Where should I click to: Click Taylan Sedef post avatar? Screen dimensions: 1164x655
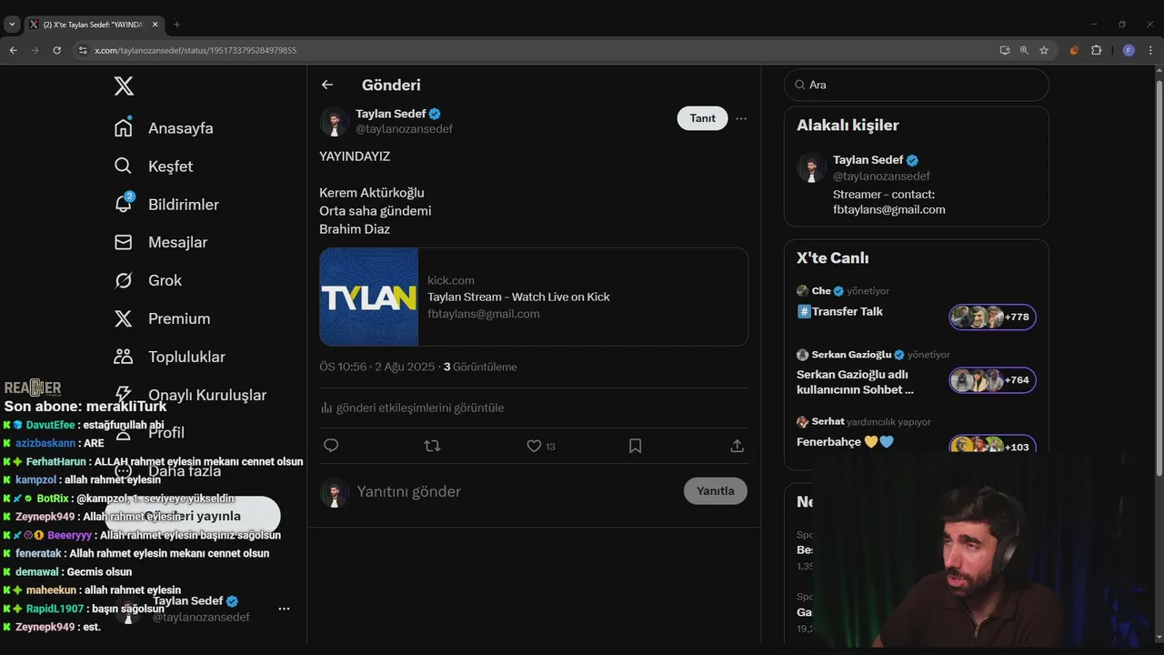tap(334, 121)
